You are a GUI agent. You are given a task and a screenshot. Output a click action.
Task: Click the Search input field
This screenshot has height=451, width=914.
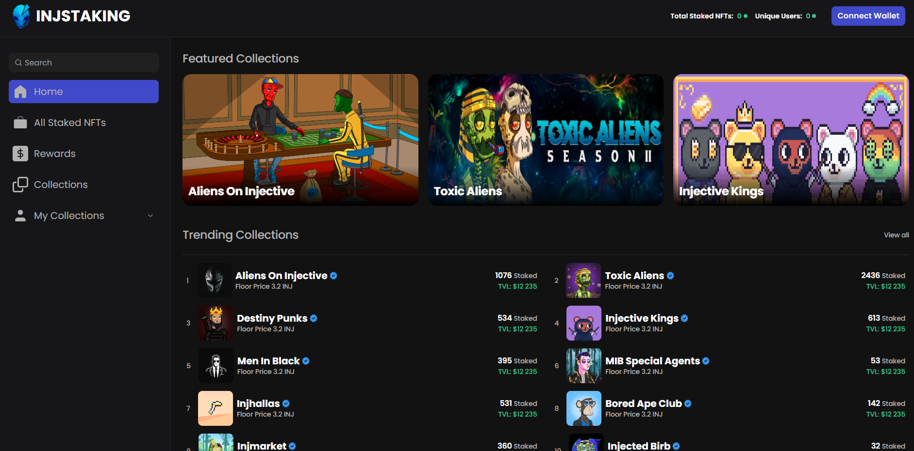coord(83,62)
